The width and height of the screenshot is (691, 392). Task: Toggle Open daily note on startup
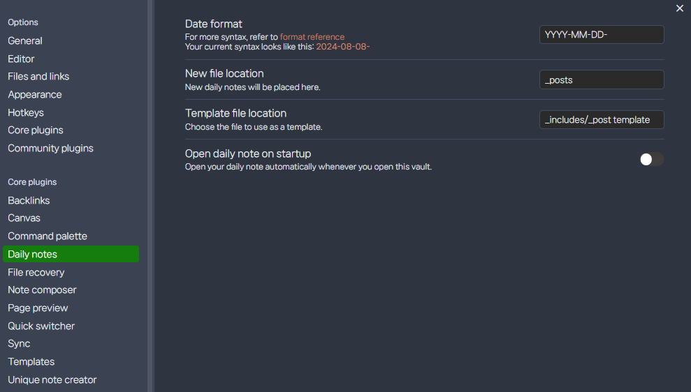pyautogui.click(x=652, y=159)
